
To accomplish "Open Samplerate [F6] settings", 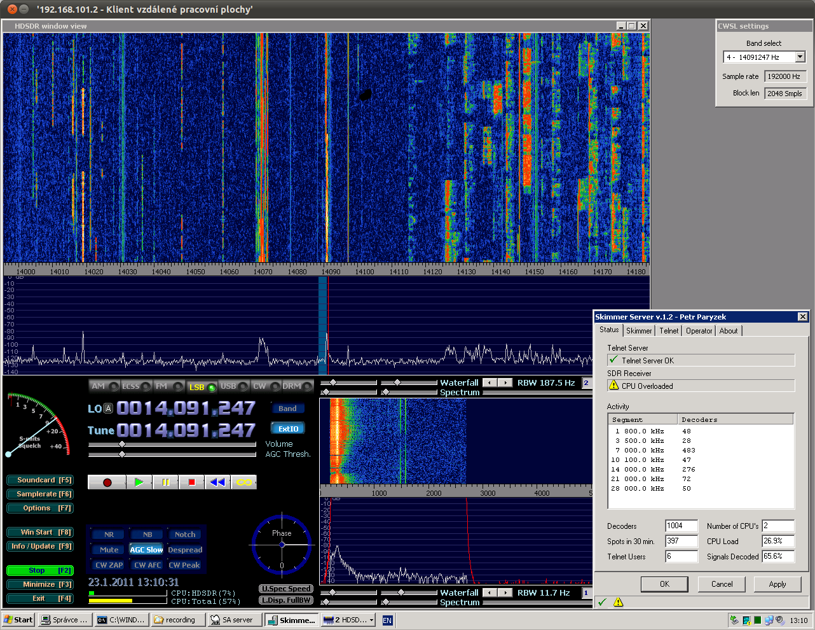I will pyautogui.click(x=40, y=494).
